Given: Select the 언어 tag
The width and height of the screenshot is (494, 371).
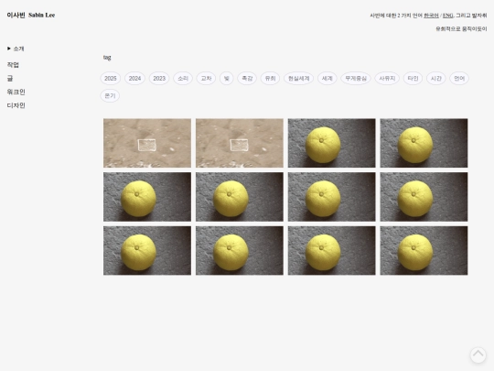Looking at the screenshot, I should 459,78.
